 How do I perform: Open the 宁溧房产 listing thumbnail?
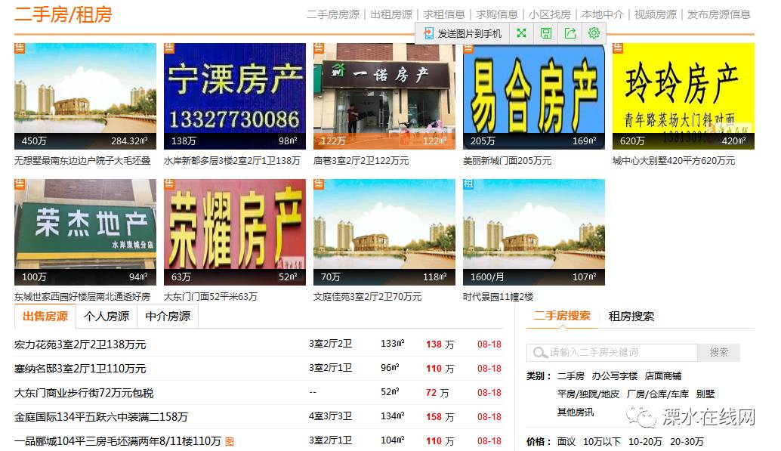235,96
